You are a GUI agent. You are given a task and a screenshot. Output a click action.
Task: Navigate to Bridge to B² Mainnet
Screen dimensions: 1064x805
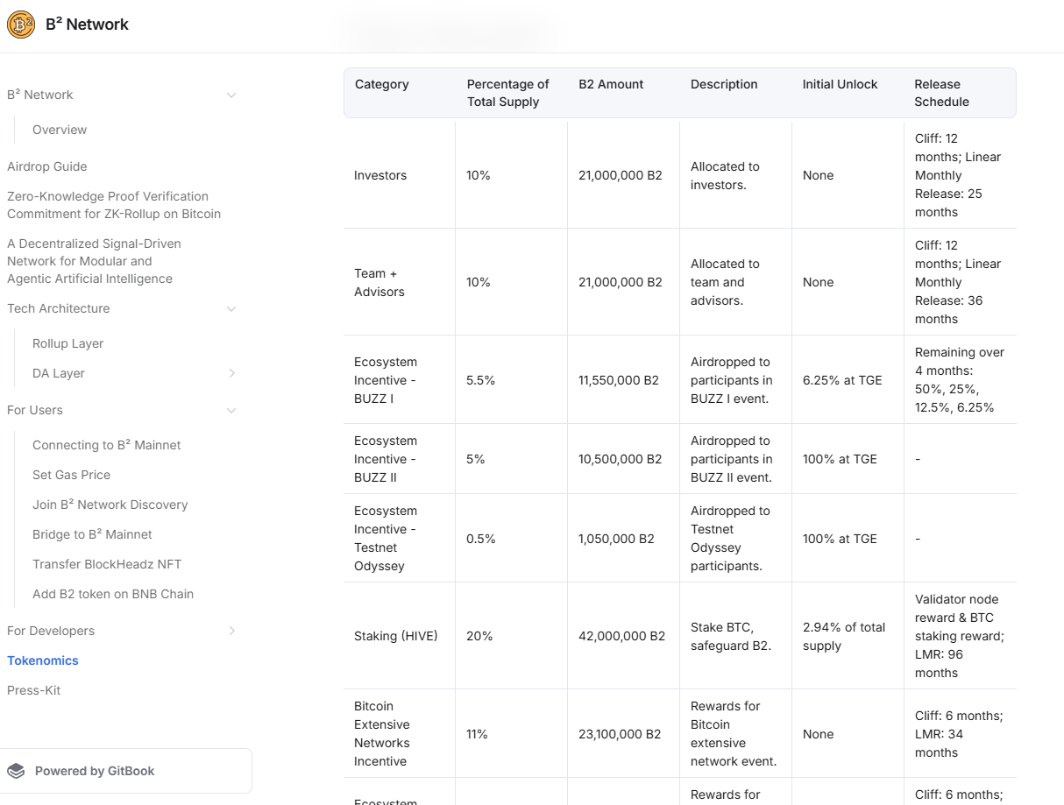[x=92, y=534]
